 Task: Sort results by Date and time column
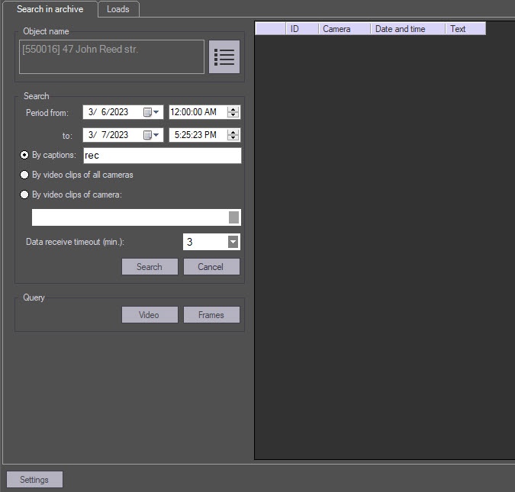[408, 29]
